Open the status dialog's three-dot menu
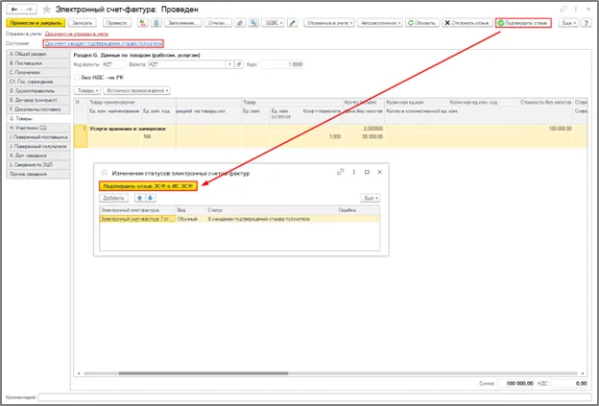The width and height of the screenshot is (599, 406). pyautogui.click(x=354, y=172)
